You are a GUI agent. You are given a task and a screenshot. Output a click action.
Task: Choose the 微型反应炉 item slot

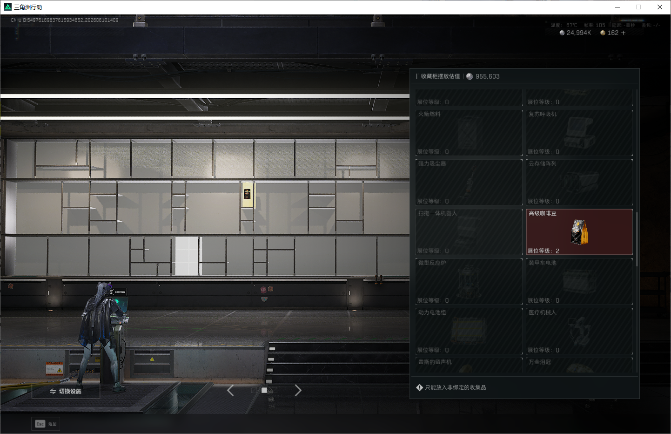pyautogui.click(x=469, y=281)
